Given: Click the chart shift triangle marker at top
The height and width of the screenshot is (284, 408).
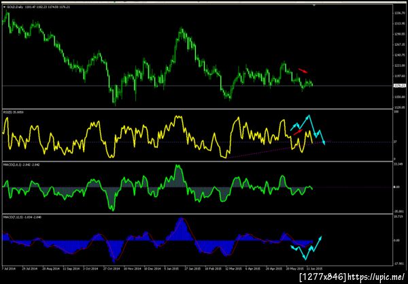Looking at the screenshot, I should coord(314,5).
